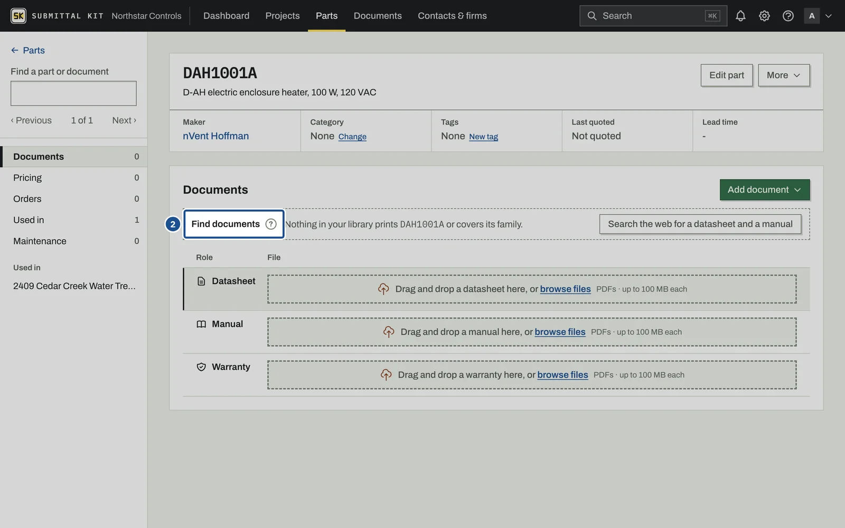Open the More dropdown
Screen dimensions: 845x528
click(x=784, y=75)
